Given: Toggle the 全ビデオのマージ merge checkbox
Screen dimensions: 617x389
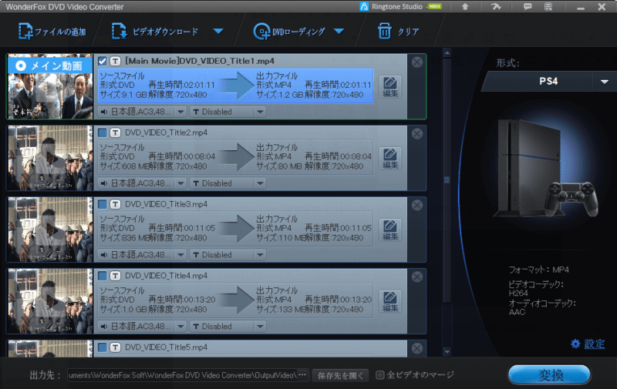Looking at the screenshot, I should (x=379, y=375).
